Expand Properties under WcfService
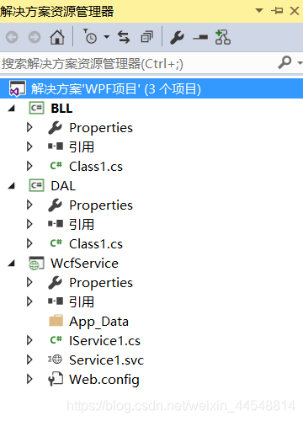Viewport: 303px width, 421px height. (x=29, y=282)
